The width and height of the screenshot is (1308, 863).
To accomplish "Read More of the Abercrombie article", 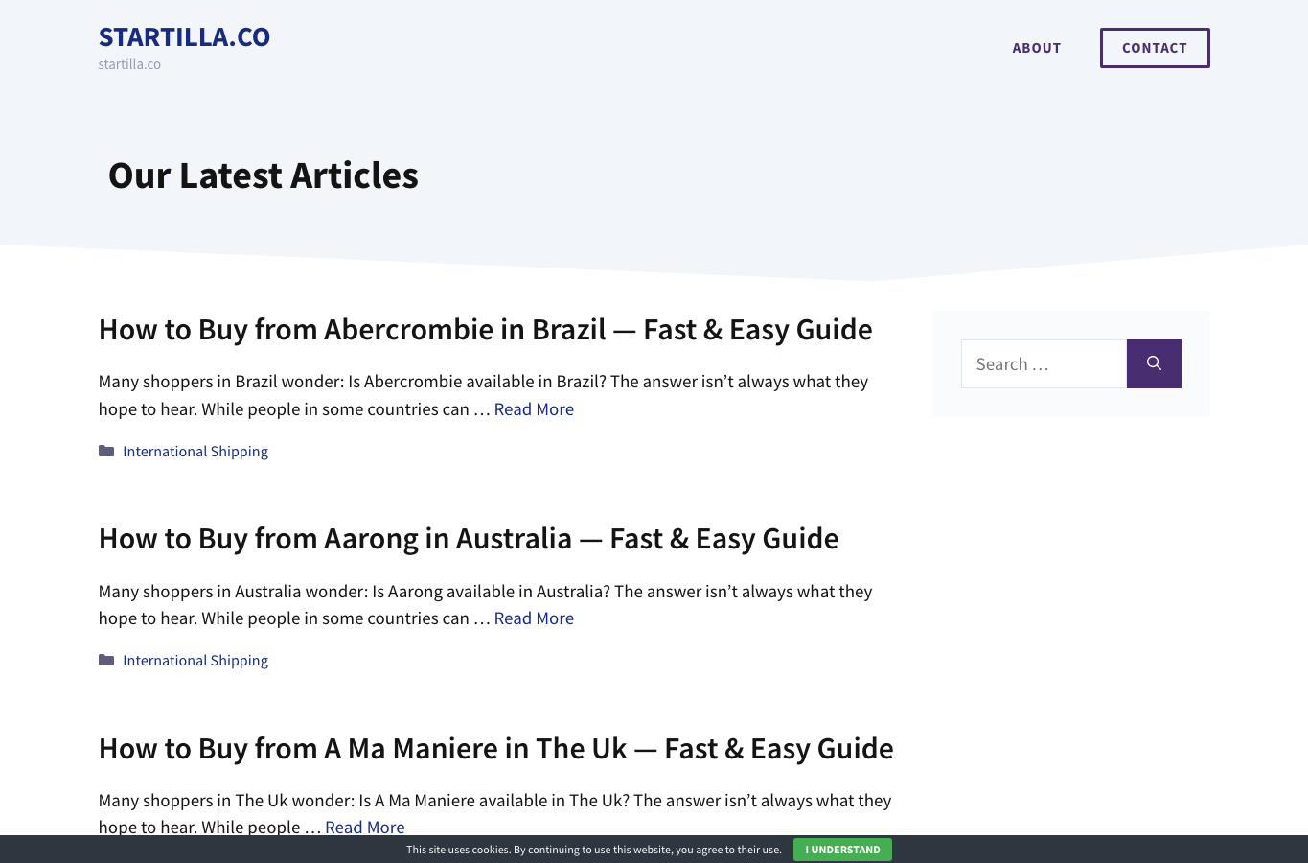I will point(534,409).
